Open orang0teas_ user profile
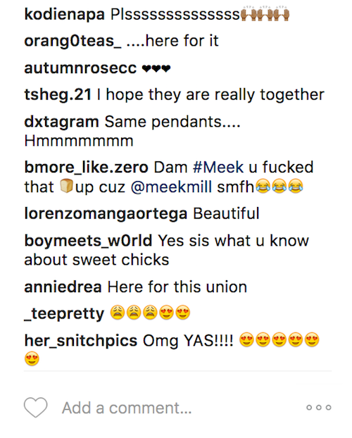The width and height of the screenshot is (352, 438). pos(73,42)
